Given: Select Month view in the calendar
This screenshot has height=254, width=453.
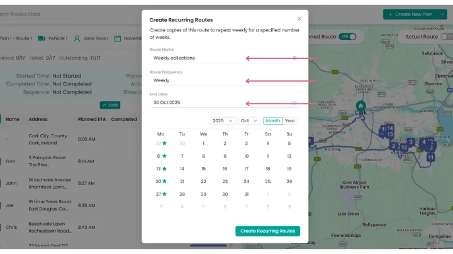Looking at the screenshot, I should point(273,120).
